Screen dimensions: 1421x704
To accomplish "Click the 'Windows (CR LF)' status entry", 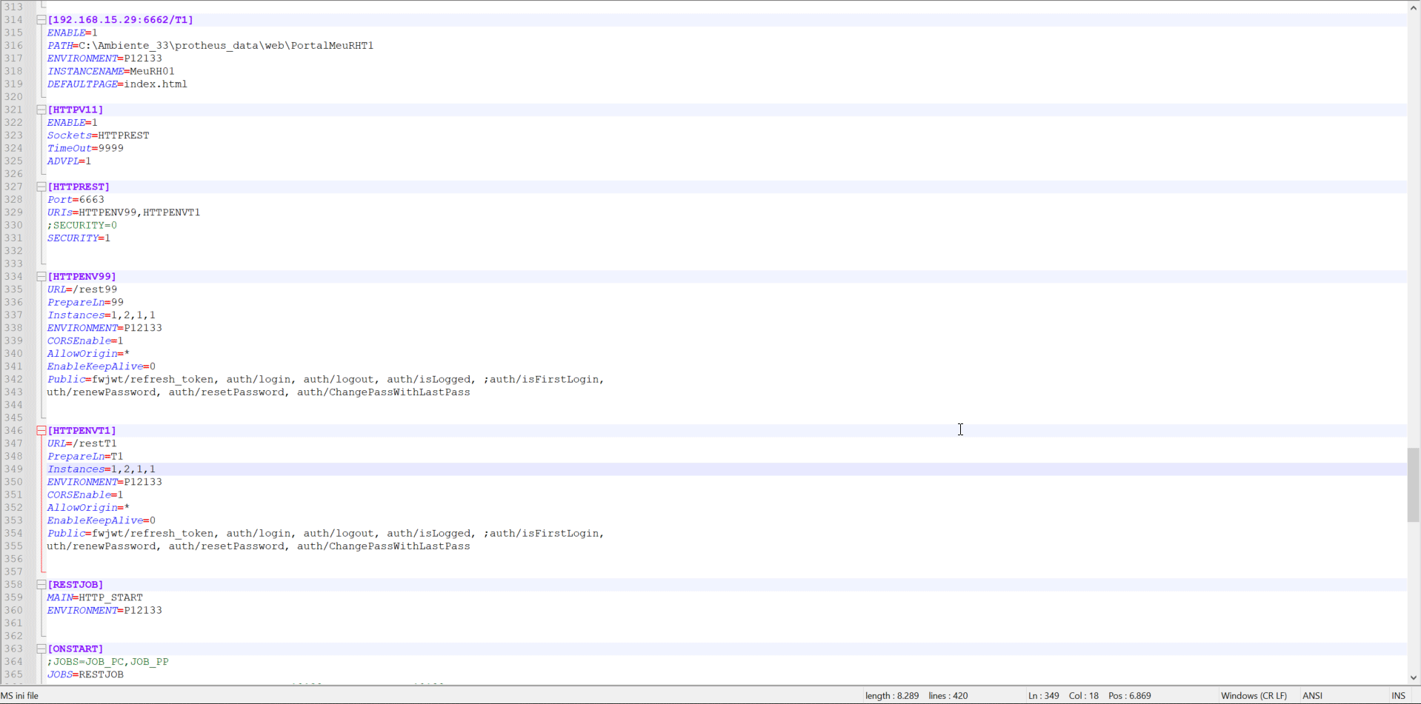I will [1254, 696].
